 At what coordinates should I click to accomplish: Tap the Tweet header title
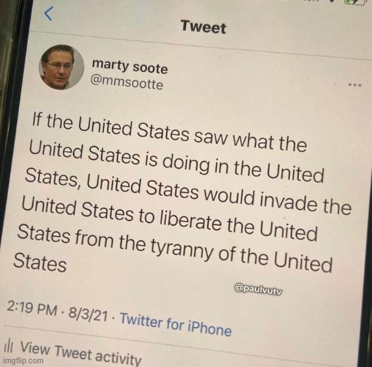point(204,26)
